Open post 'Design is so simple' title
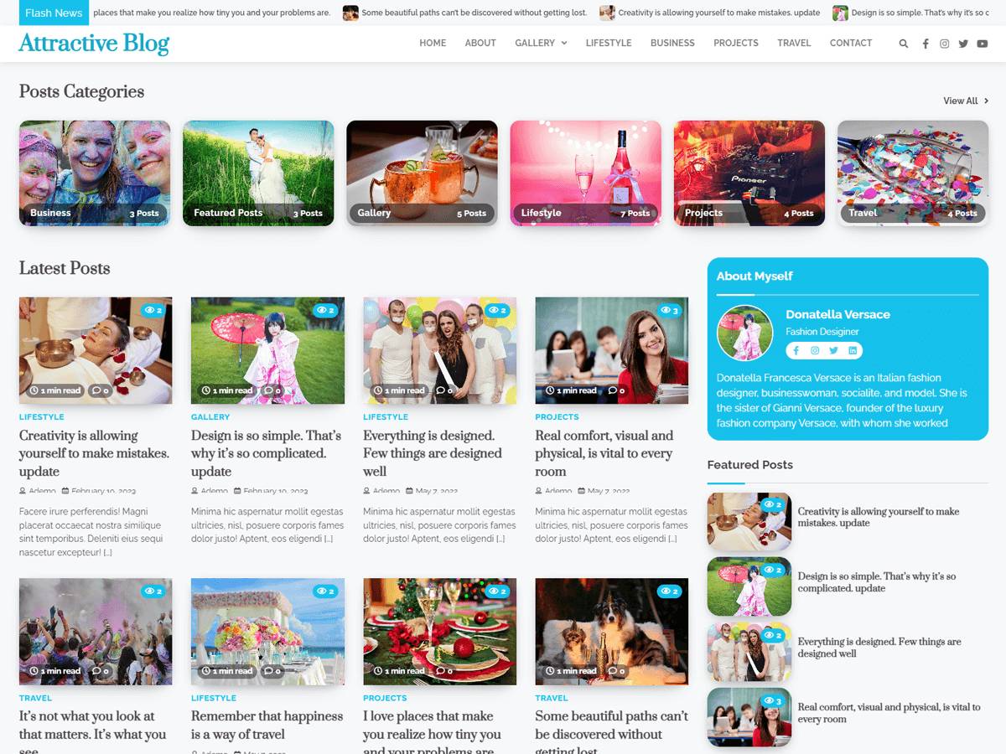This screenshot has width=1006, height=754. pos(267,453)
